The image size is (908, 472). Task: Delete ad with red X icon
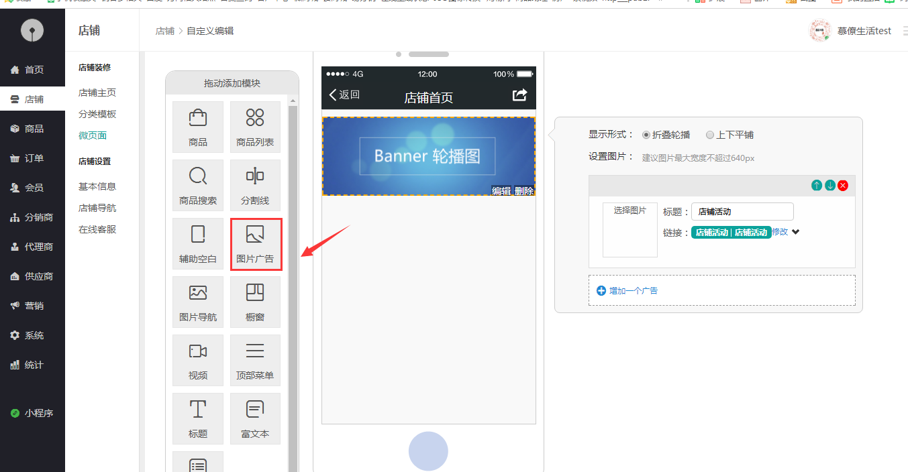coord(843,186)
